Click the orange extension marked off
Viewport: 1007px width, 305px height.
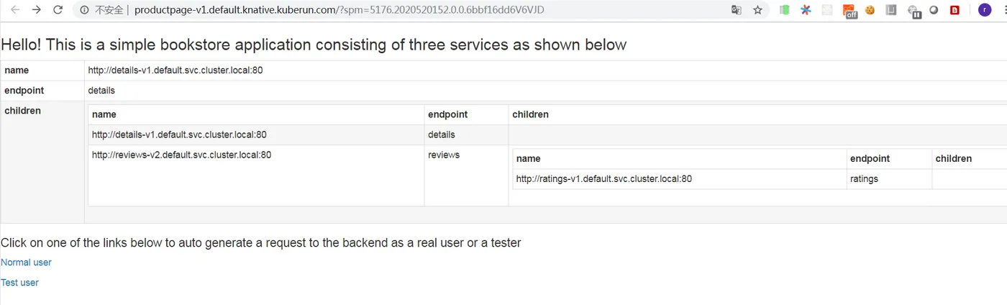click(849, 11)
